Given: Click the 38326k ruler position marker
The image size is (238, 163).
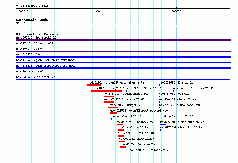Looking at the screenshot, I should point(176,11).
